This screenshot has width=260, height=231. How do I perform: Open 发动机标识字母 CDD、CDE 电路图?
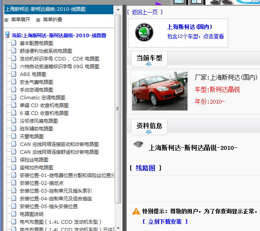coord(60,59)
